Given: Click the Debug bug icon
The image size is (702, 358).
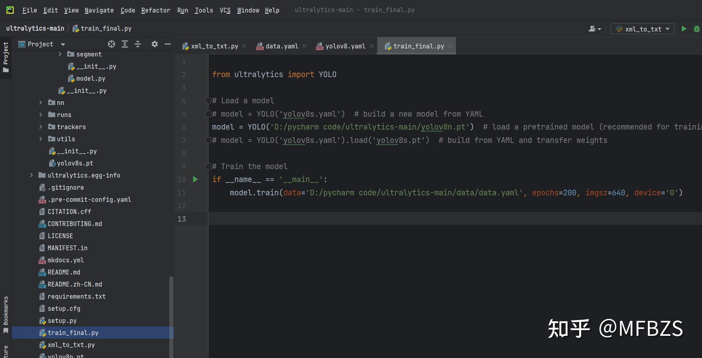Looking at the screenshot, I should tap(696, 29).
